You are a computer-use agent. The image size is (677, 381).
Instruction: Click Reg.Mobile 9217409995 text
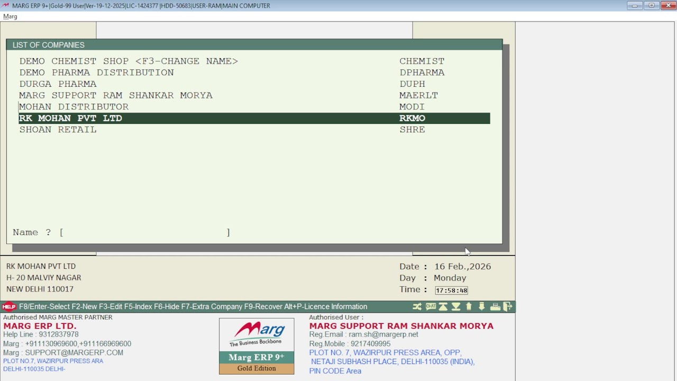[x=350, y=344]
